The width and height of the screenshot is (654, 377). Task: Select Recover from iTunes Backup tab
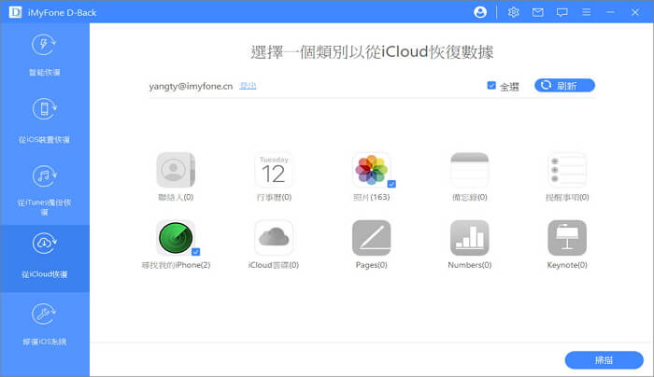coord(45,189)
